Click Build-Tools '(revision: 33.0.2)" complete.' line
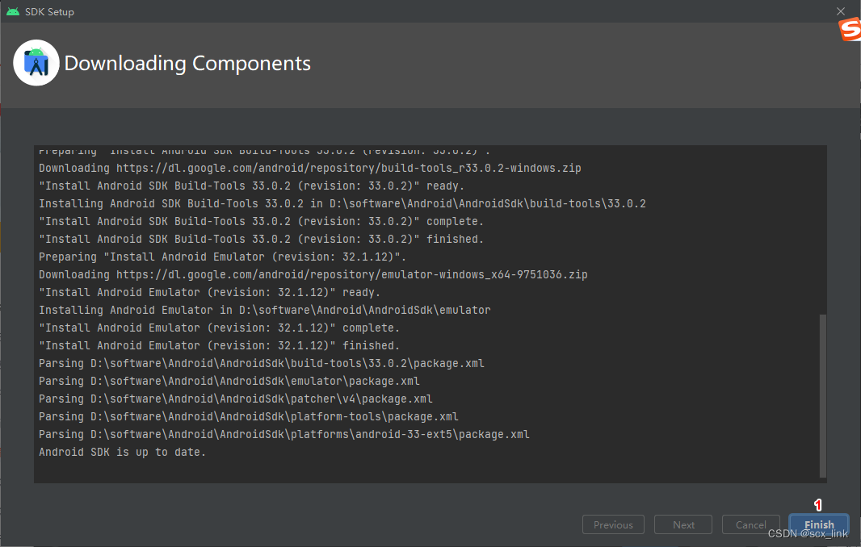 pos(262,221)
